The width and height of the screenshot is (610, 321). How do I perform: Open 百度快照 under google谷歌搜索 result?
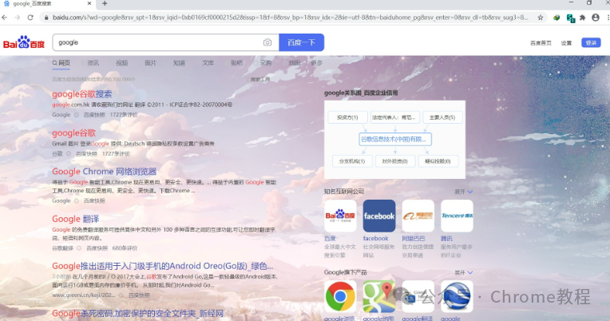point(94,115)
